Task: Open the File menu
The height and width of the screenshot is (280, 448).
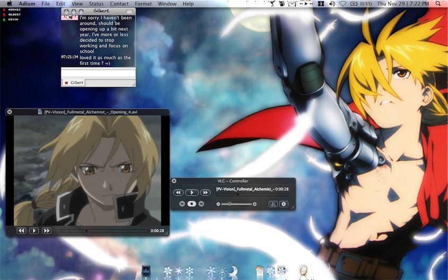Action: click(x=46, y=4)
